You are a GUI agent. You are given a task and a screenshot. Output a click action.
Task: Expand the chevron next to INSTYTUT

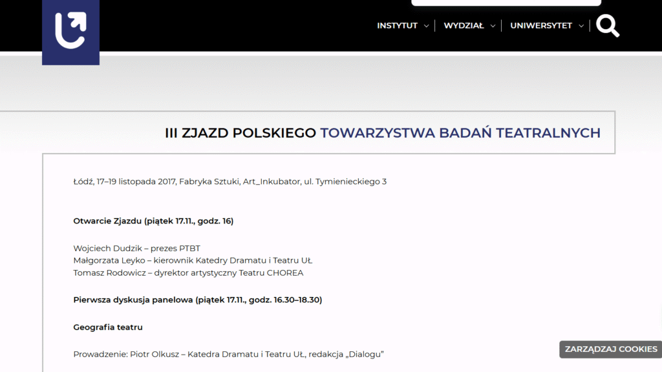pyautogui.click(x=426, y=26)
